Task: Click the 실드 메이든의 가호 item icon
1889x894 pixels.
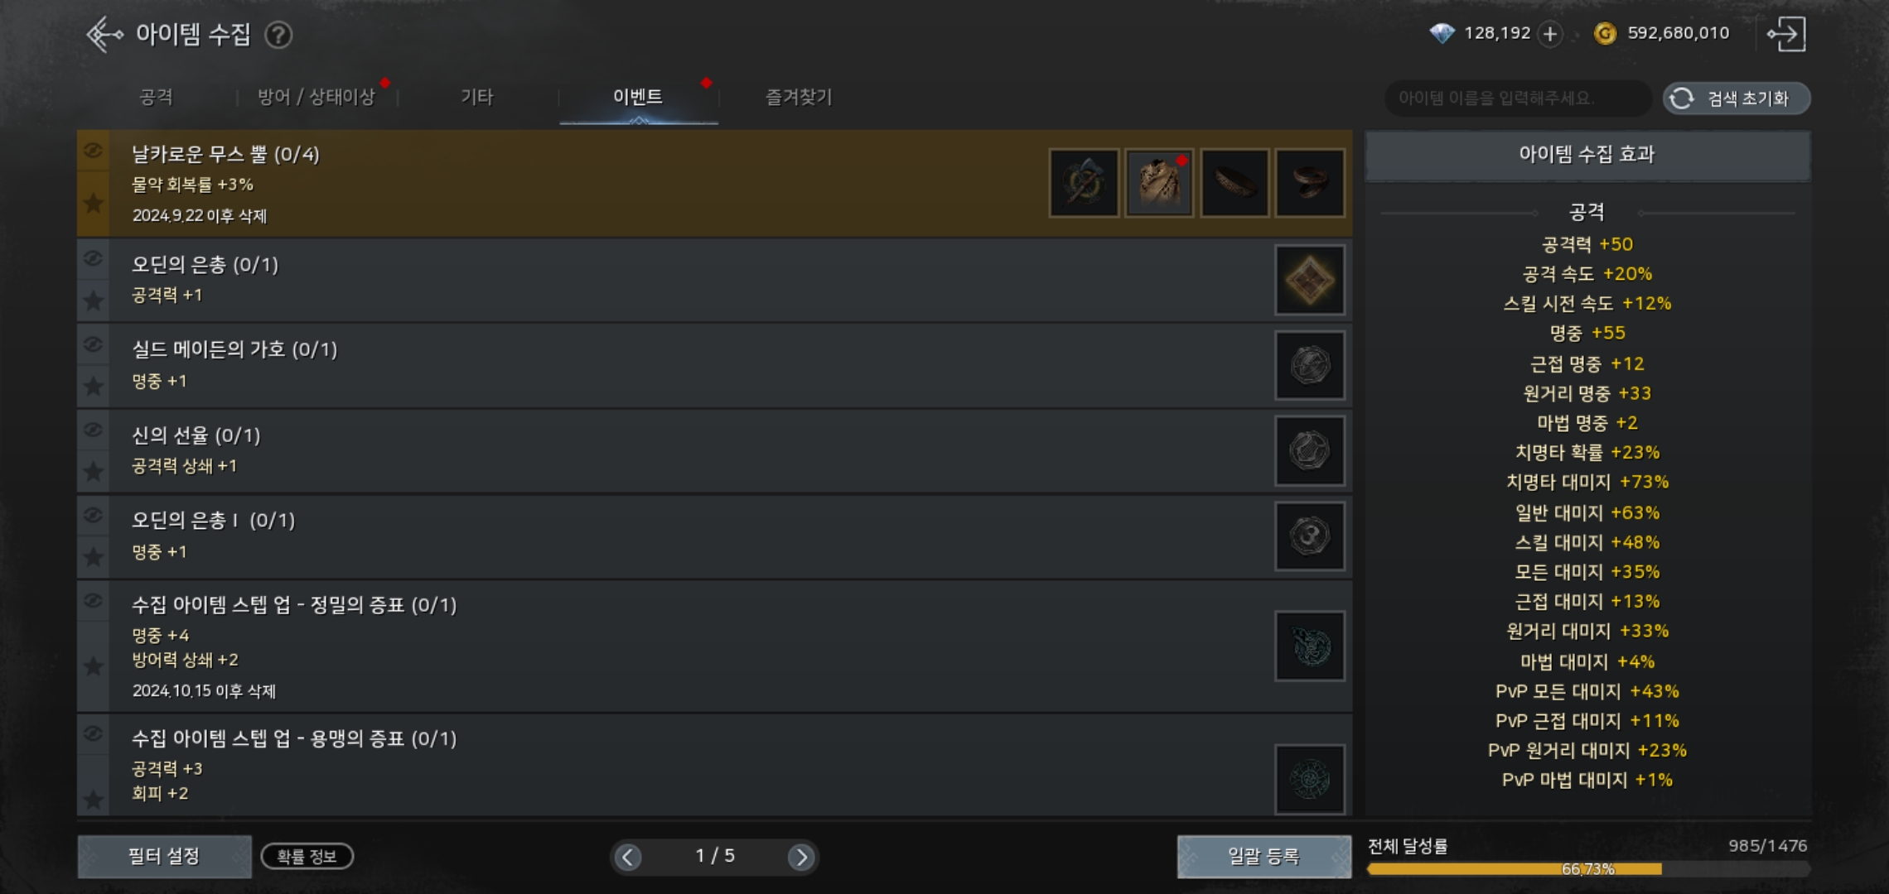Action: click(x=1309, y=365)
